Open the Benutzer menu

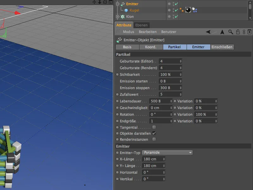click(169, 32)
